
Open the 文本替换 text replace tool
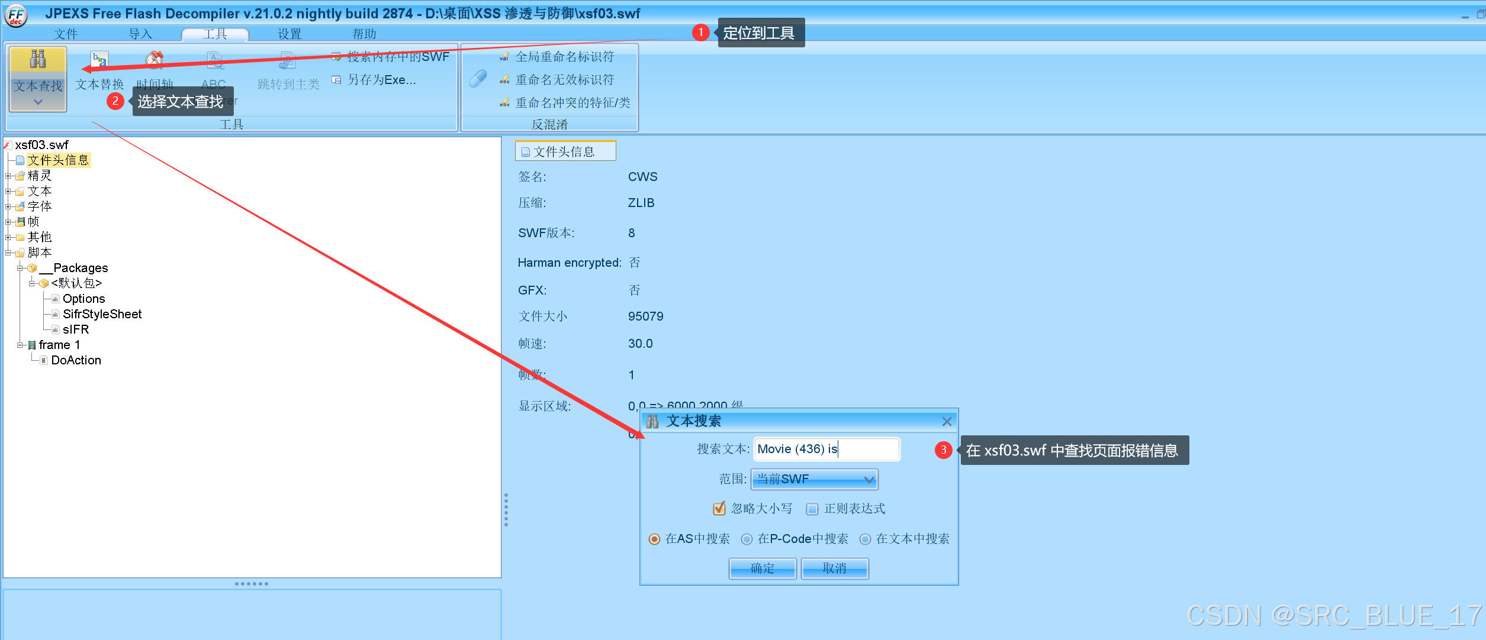click(x=99, y=68)
